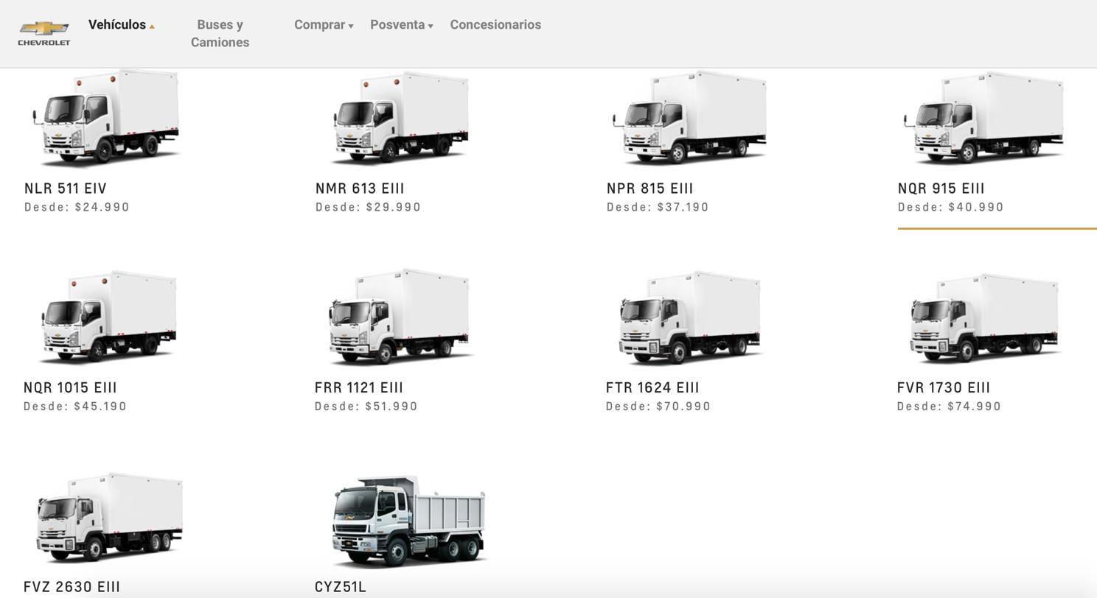Screen dimensions: 1097x598
Task: Open the FTR 1624 EIII title link
Action: pos(652,387)
